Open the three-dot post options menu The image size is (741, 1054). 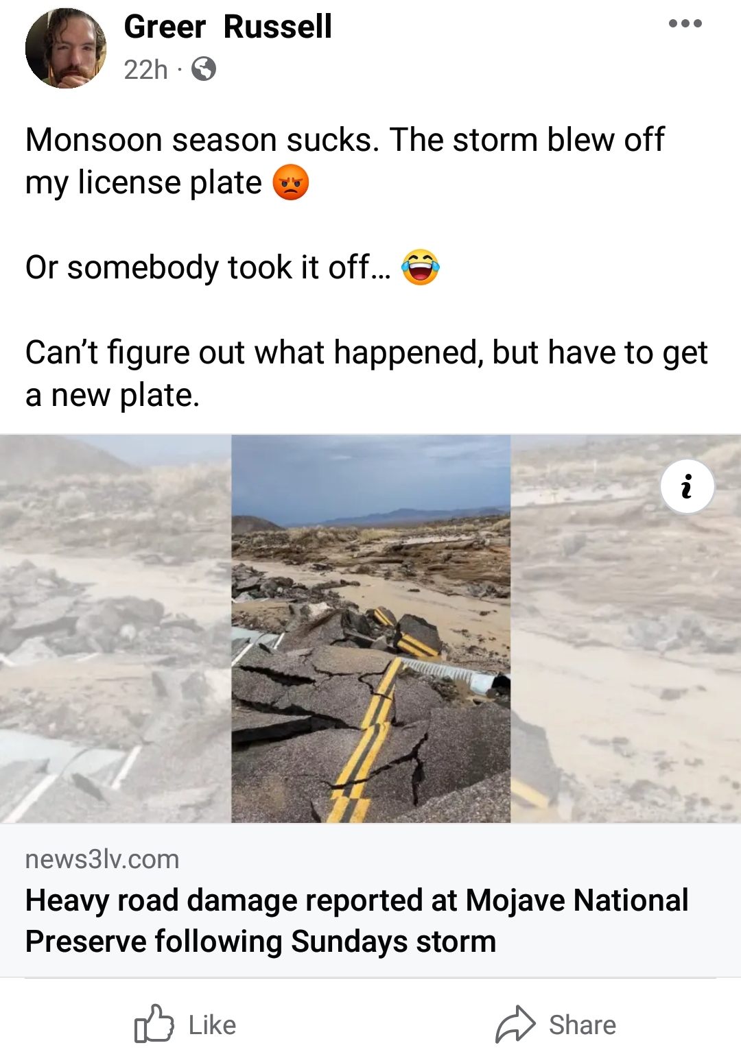point(685,23)
